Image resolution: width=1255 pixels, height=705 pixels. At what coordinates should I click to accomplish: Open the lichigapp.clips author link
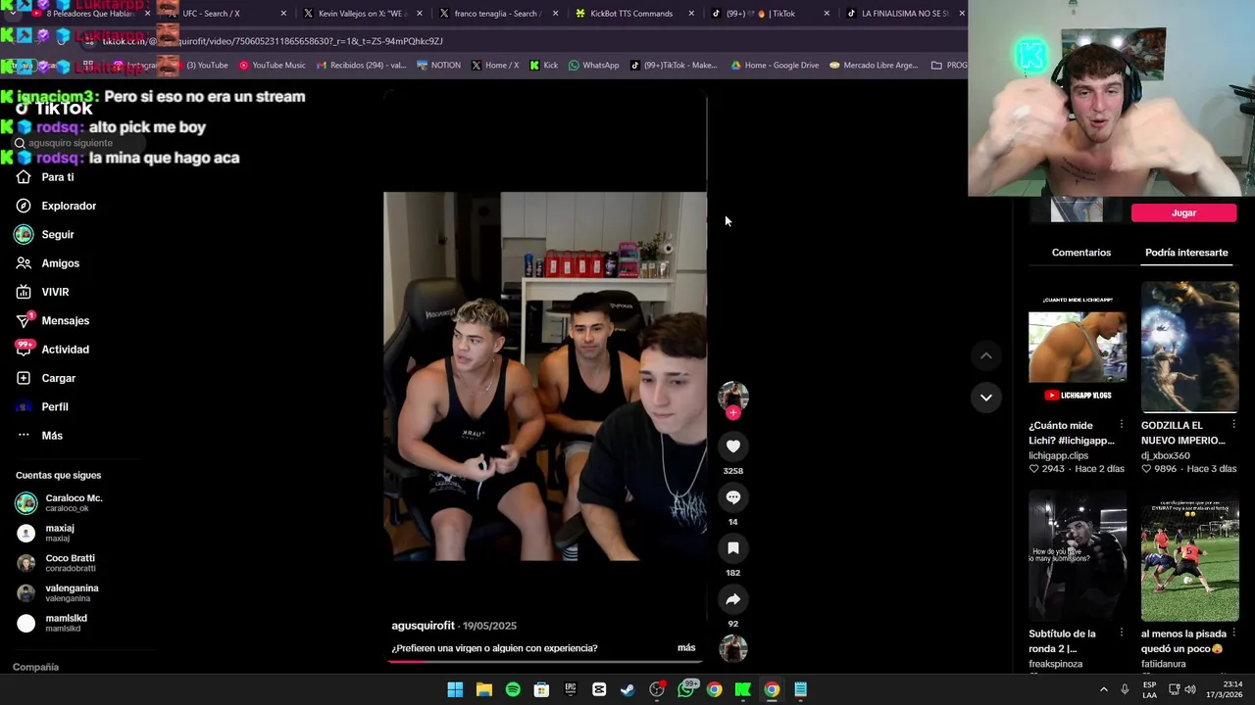(x=1058, y=455)
